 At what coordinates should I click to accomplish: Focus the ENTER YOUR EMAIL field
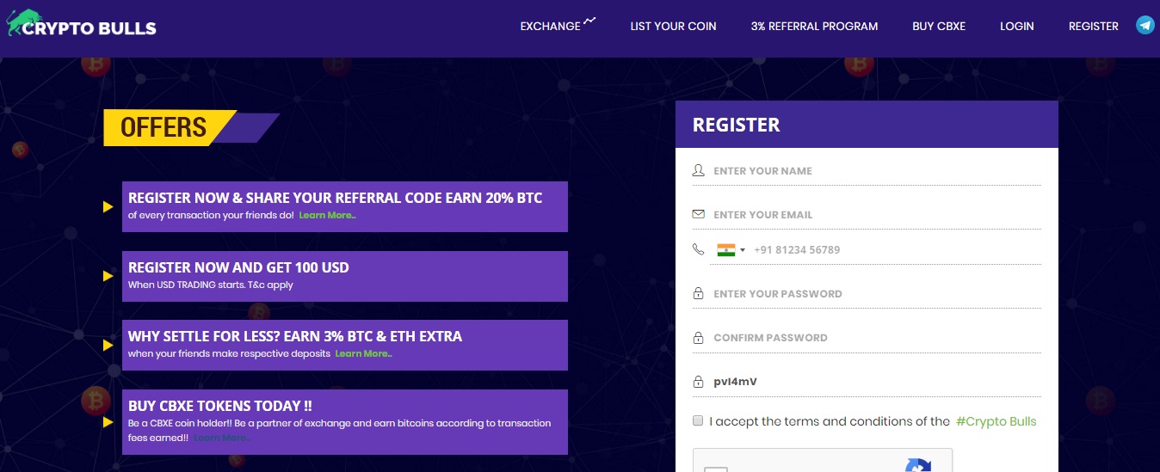873,215
